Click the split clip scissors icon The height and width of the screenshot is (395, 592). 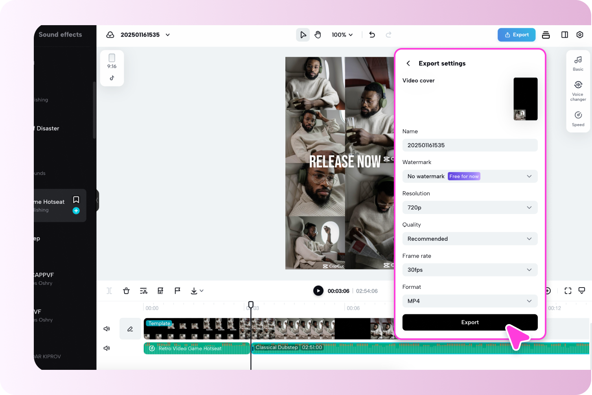[x=143, y=290]
